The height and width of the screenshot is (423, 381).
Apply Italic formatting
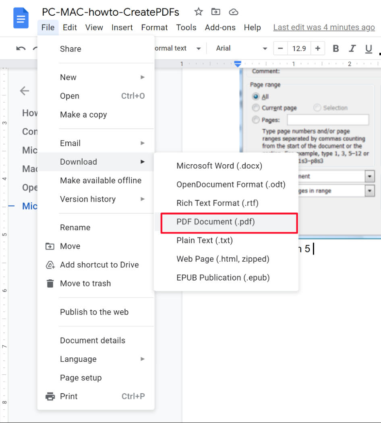(352, 48)
